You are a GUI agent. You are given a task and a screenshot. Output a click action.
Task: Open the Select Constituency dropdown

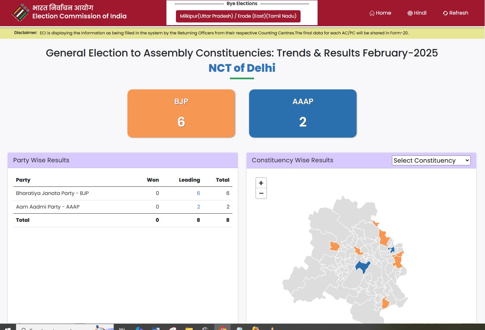(x=431, y=161)
